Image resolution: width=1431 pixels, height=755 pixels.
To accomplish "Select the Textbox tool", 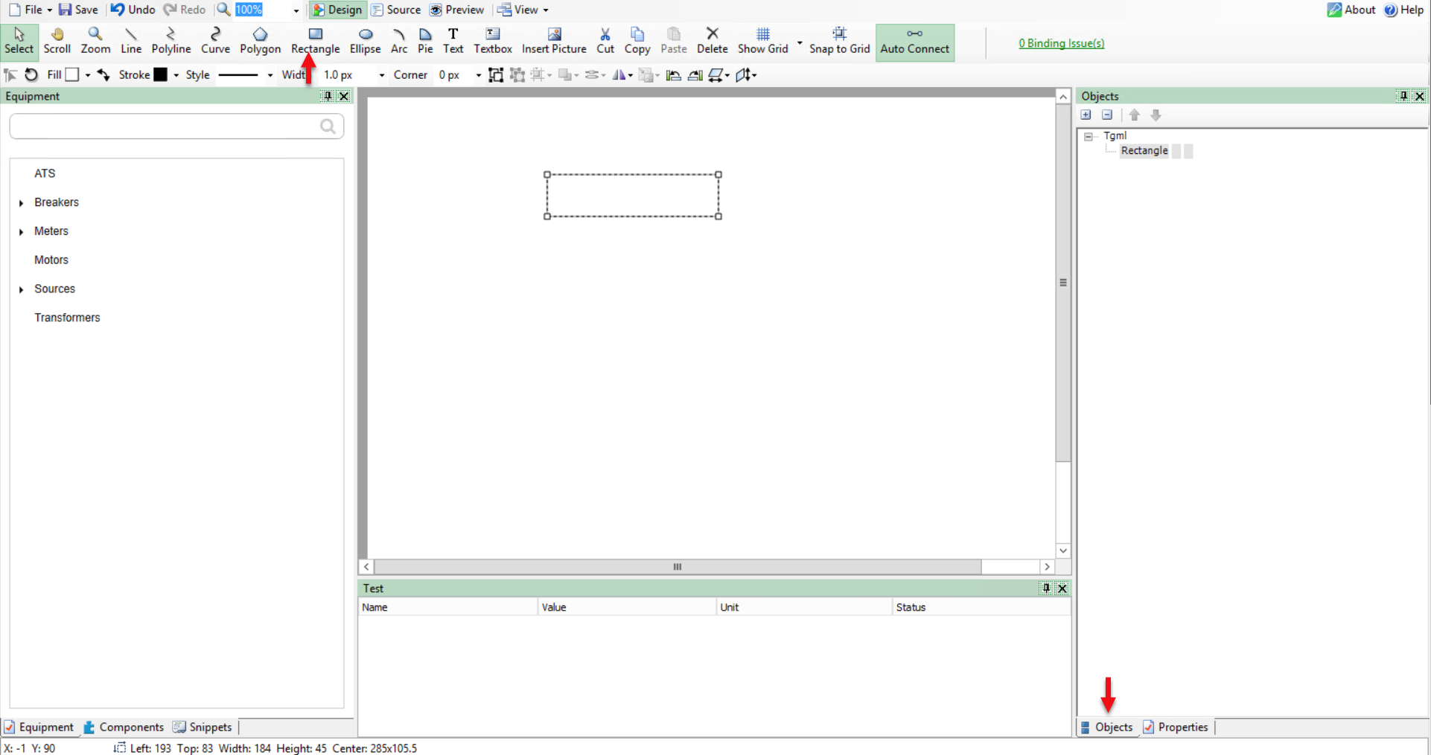I will click(492, 41).
